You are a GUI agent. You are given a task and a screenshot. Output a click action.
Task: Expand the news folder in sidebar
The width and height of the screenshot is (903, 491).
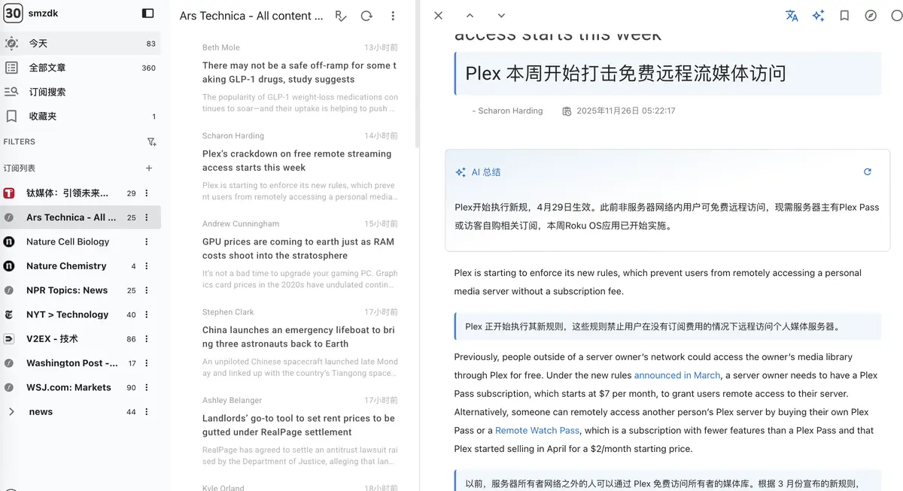point(11,412)
